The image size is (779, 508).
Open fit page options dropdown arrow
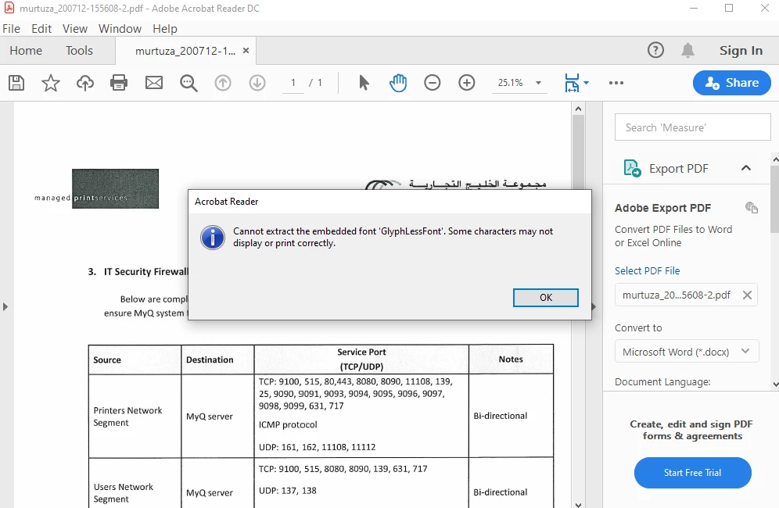tap(587, 82)
